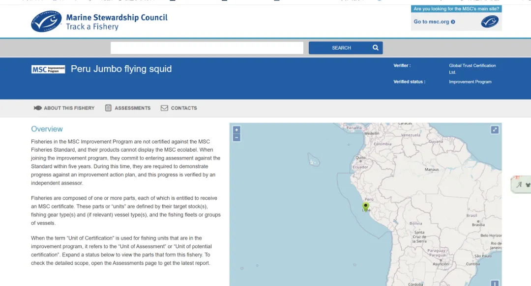Click the Track a Fishery subtitle
Image resolution: width=531 pixels, height=286 pixels.
pyautogui.click(x=92, y=26)
